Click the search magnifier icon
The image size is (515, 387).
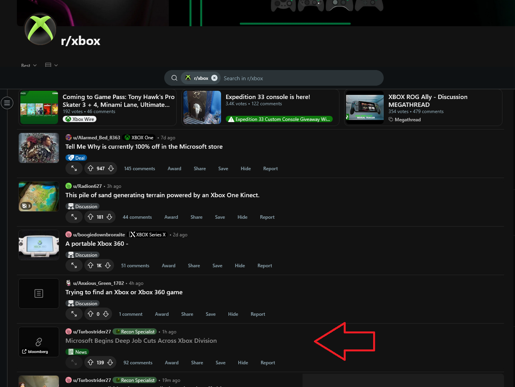pyautogui.click(x=174, y=78)
